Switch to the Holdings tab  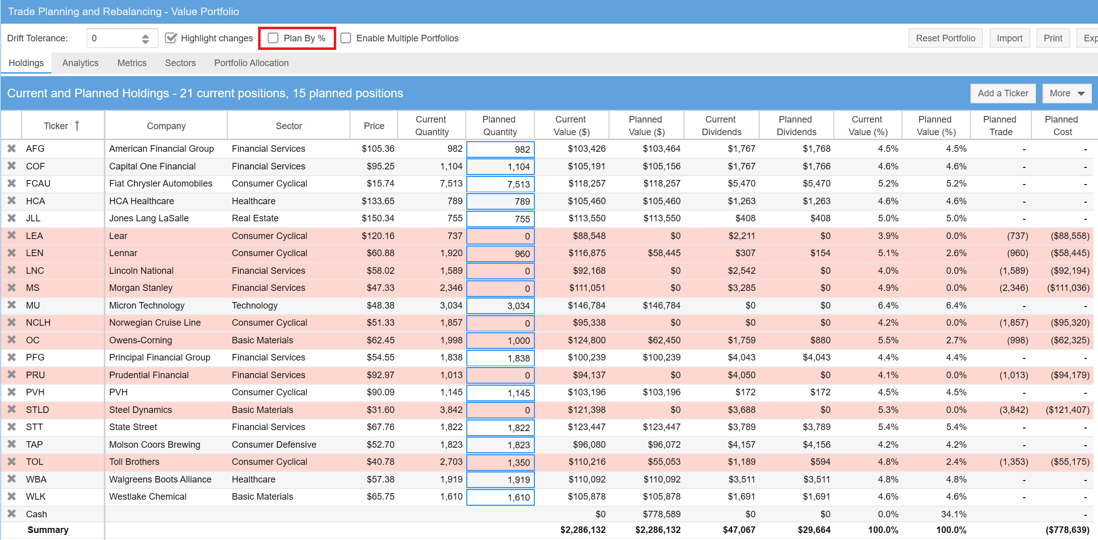pyautogui.click(x=26, y=63)
